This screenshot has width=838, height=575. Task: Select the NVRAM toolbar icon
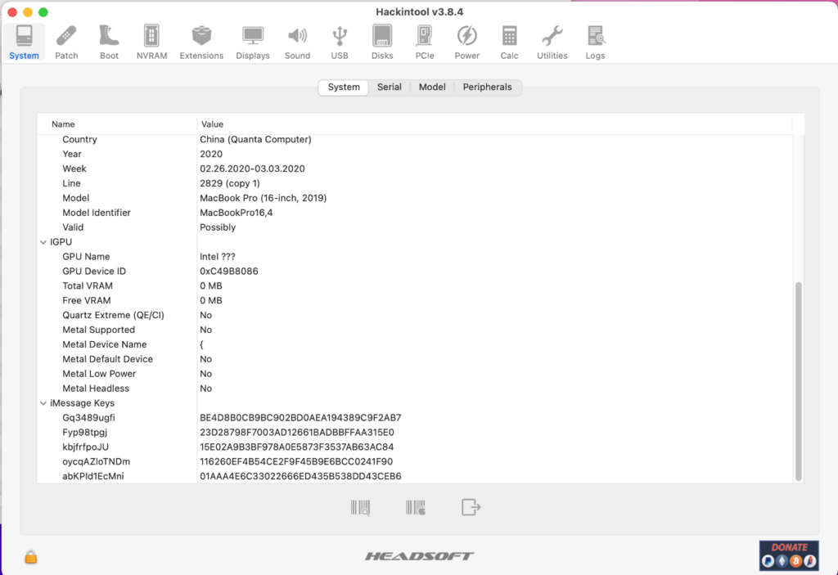click(x=151, y=42)
